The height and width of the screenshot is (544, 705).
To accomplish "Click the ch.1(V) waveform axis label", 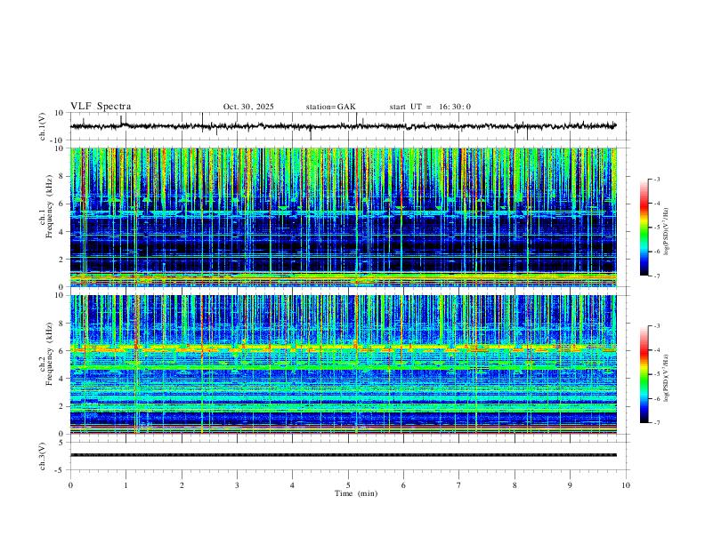I will tap(43, 126).
